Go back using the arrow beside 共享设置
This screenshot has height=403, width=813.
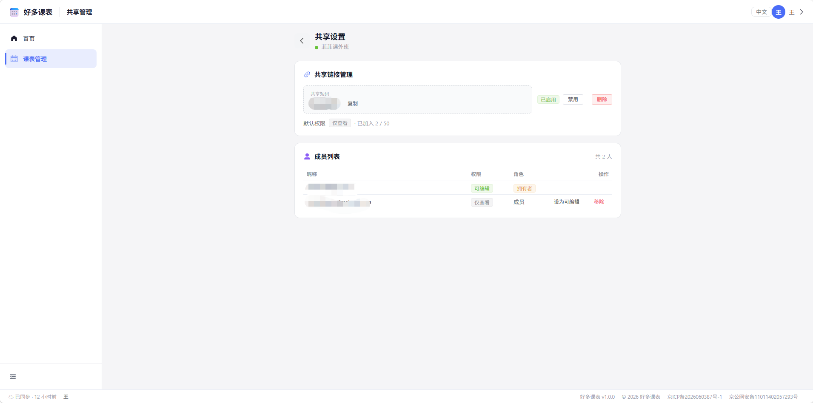(302, 41)
